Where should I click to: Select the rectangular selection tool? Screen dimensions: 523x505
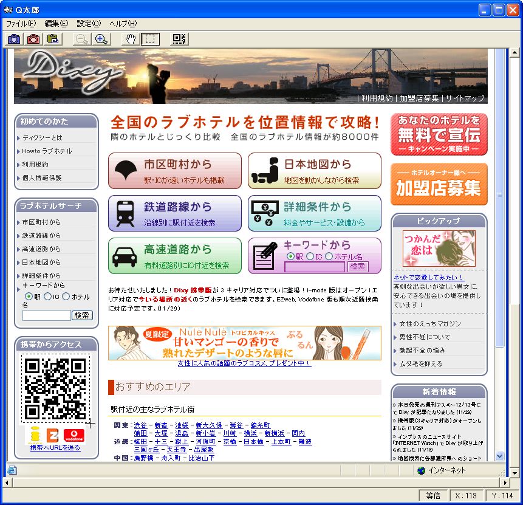point(150,39)
